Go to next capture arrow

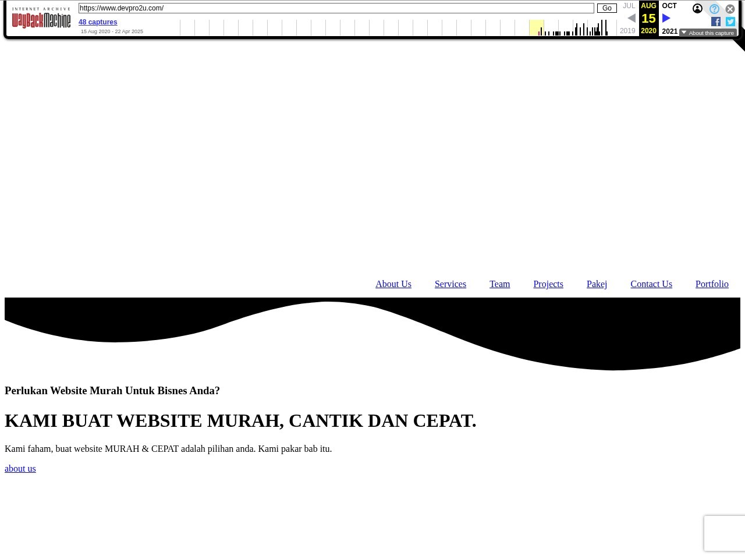tap(666, 19)
